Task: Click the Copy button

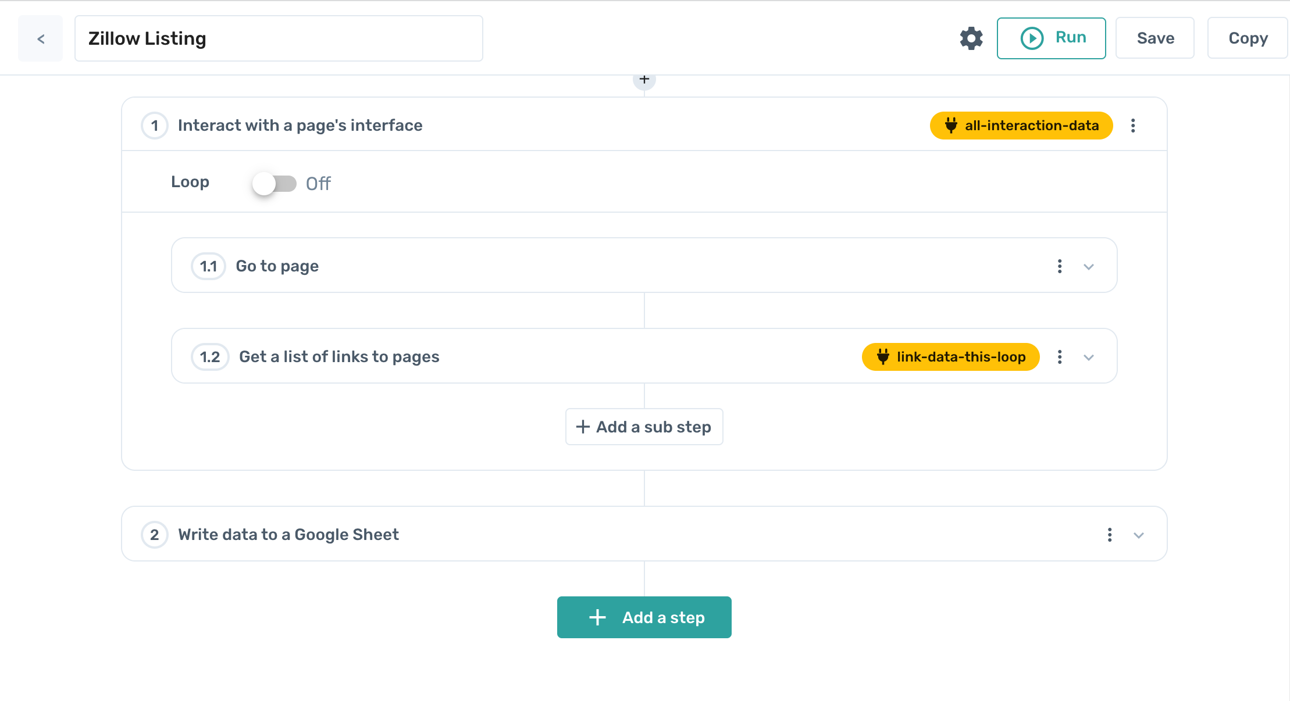Action: (1248, 37)
